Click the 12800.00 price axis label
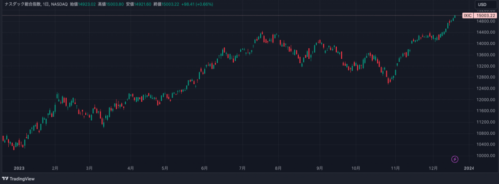 tap(486, 77)
